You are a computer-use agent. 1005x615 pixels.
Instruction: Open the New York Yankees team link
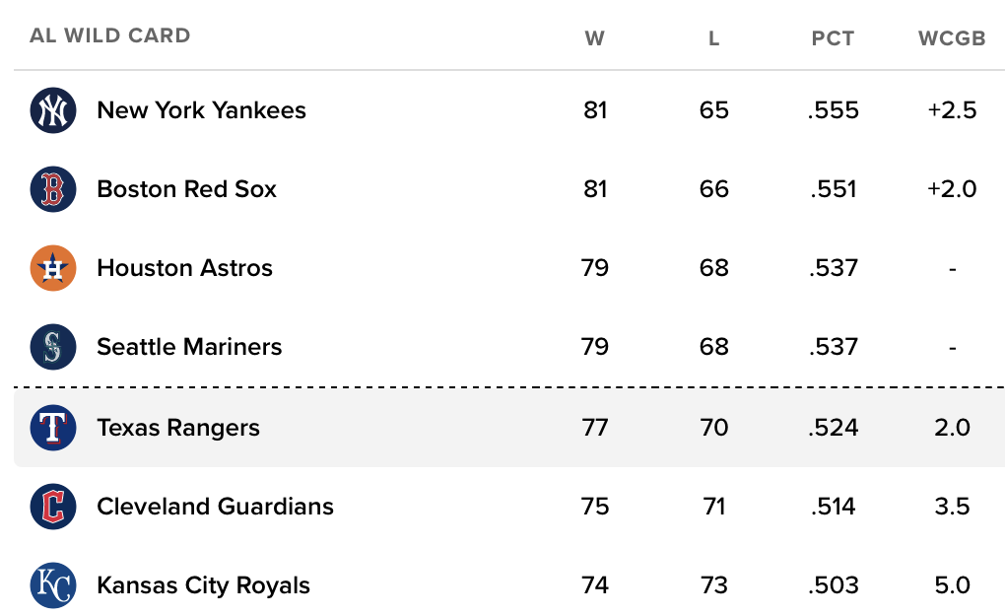tap(201, 110)
